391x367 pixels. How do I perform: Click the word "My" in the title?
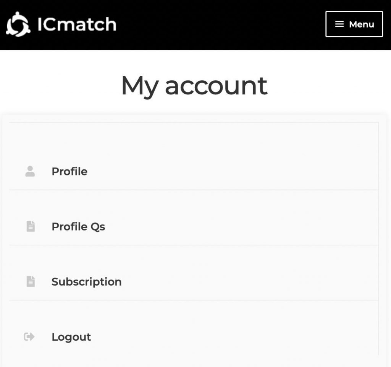[x=140, y=87]
